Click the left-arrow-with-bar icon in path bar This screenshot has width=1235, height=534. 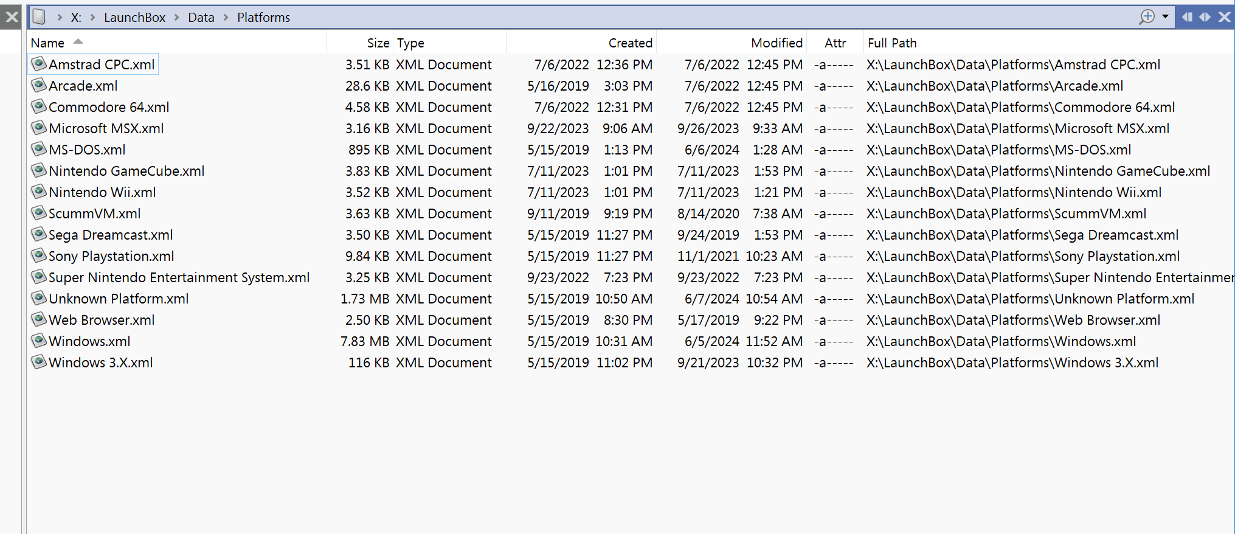click(x=1186, y=17)
